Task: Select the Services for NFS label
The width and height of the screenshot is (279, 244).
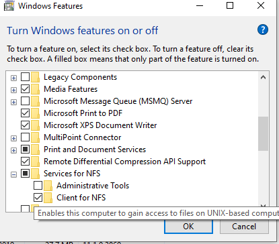Action: point(72,174)
